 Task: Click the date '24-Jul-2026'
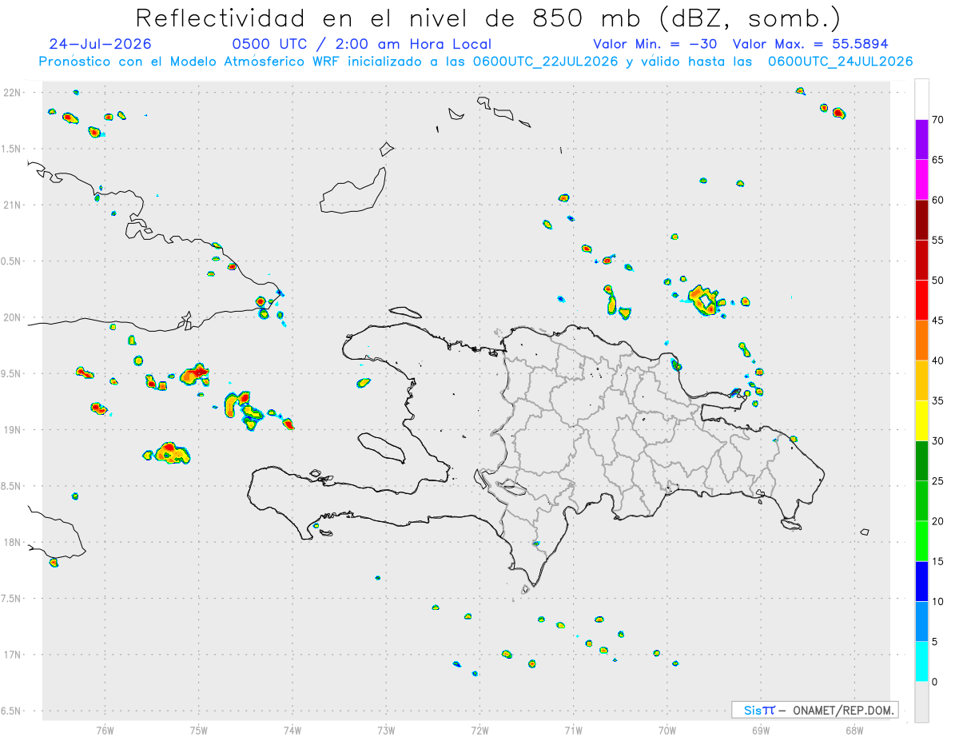[x=100, y=44]
